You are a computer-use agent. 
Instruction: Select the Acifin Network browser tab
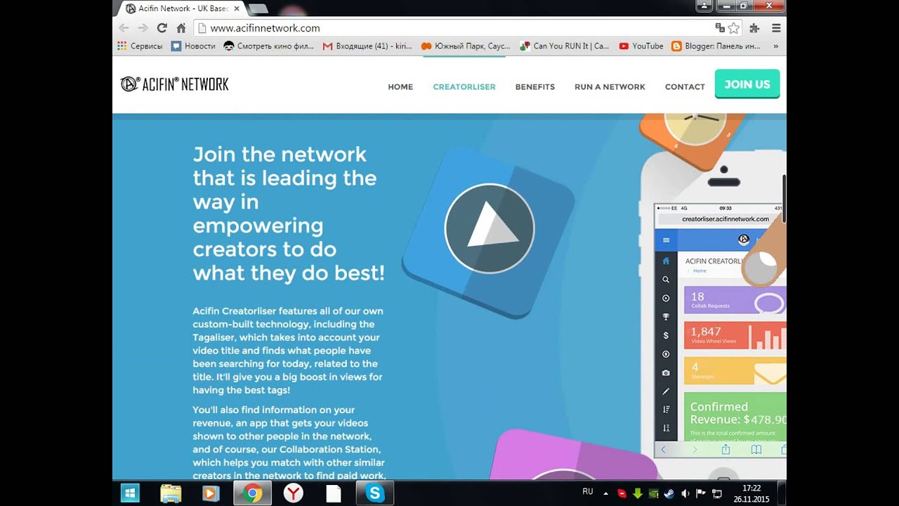181,8
